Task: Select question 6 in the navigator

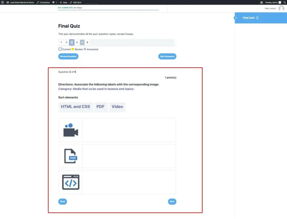Action: [87, 42]
